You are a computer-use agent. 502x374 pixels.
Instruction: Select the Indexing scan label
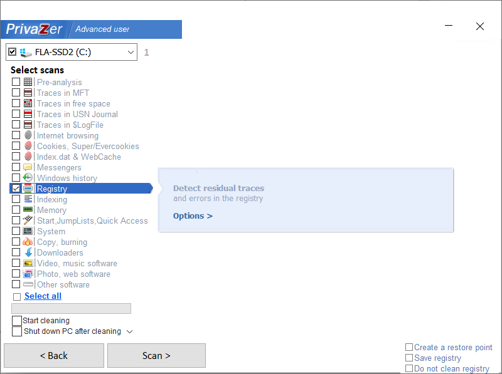pyautogui.click(x=52, y=199)
